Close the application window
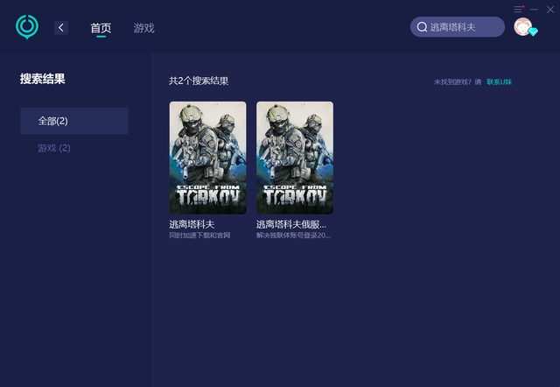 pyautogui.click(x=550, y=10)
